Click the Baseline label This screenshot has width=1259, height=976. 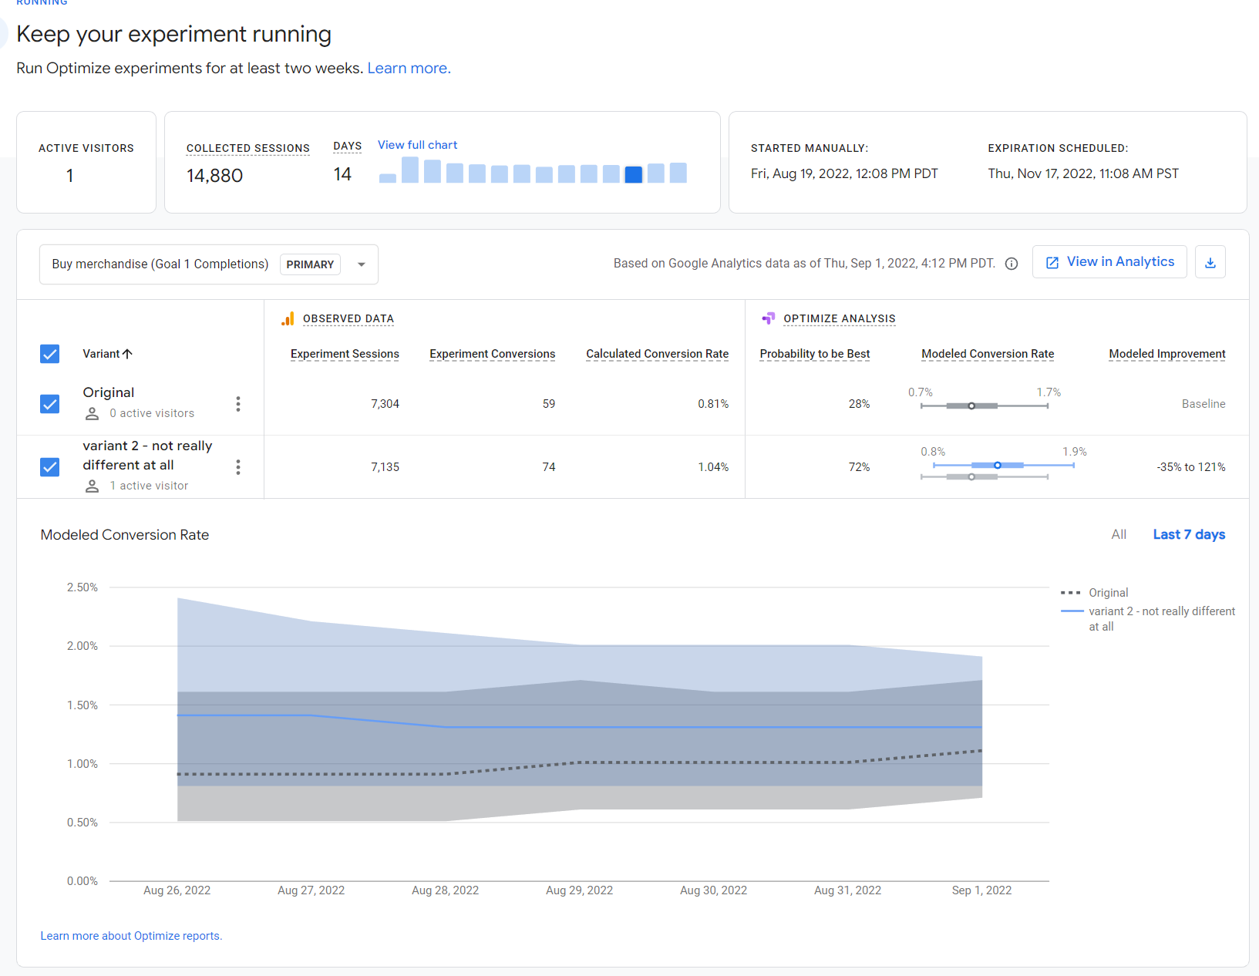tap(1203, 404)
